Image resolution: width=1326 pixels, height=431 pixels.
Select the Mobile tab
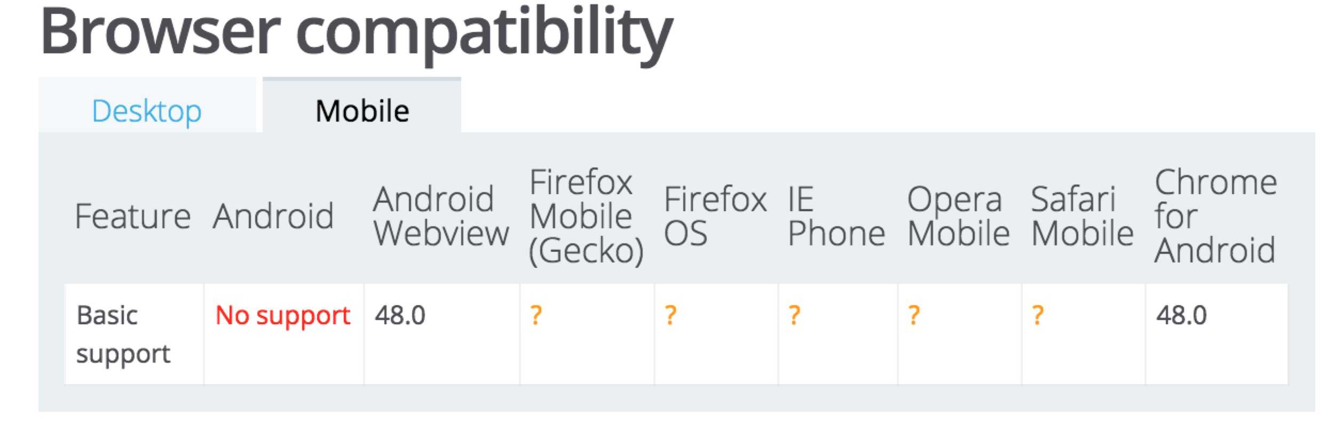pyautogui.click(x=362, y=111)
